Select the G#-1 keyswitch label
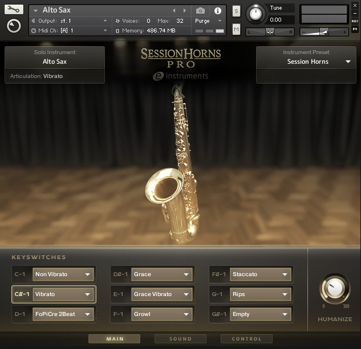 point(219,314)
